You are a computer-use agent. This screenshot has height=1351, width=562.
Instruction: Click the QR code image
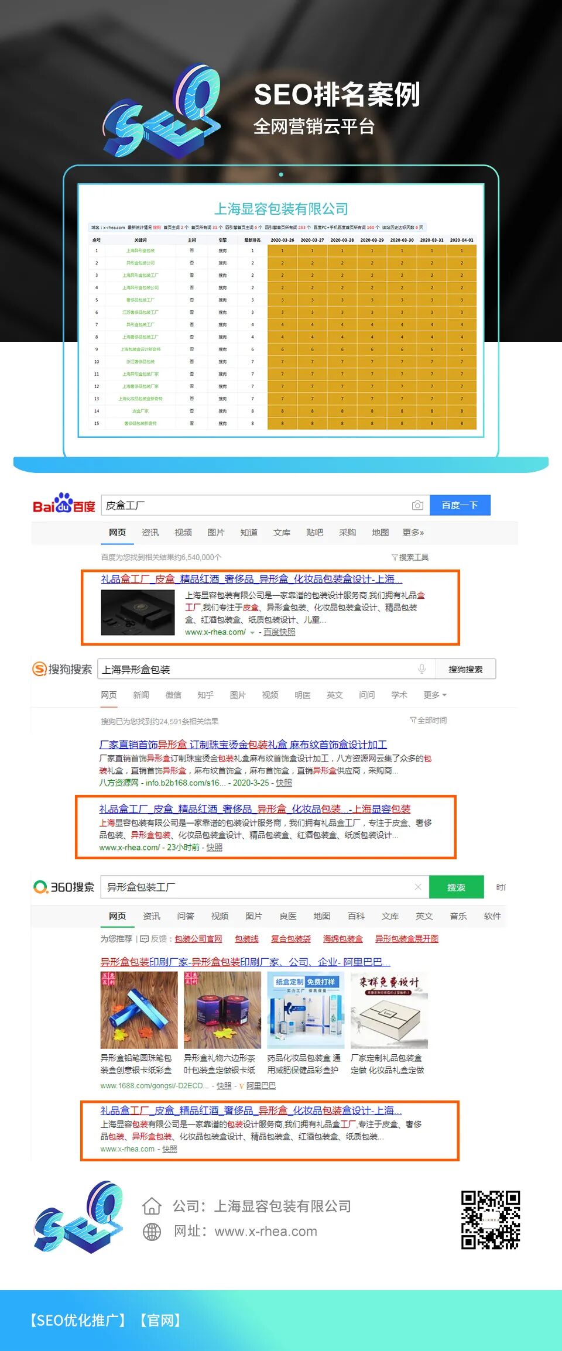point(490,1219)
